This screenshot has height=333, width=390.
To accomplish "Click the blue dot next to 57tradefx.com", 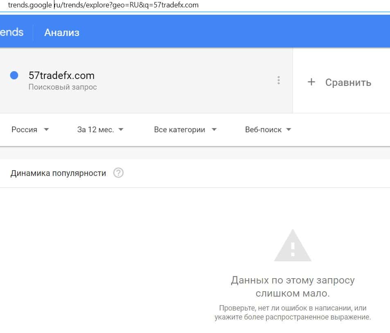I will point(14,75).
